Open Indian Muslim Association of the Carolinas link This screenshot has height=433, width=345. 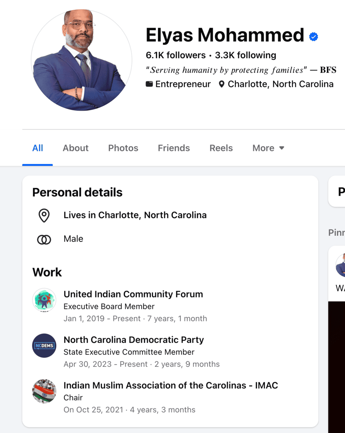(171, 386)
